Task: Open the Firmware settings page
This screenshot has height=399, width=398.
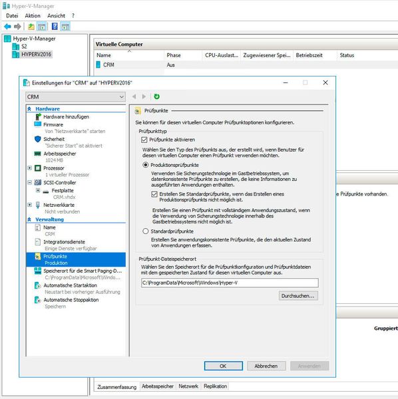Action: (53, 125)
